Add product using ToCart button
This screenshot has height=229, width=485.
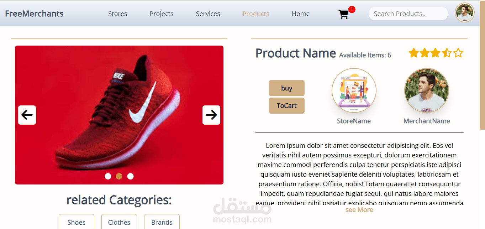point(287,106)
